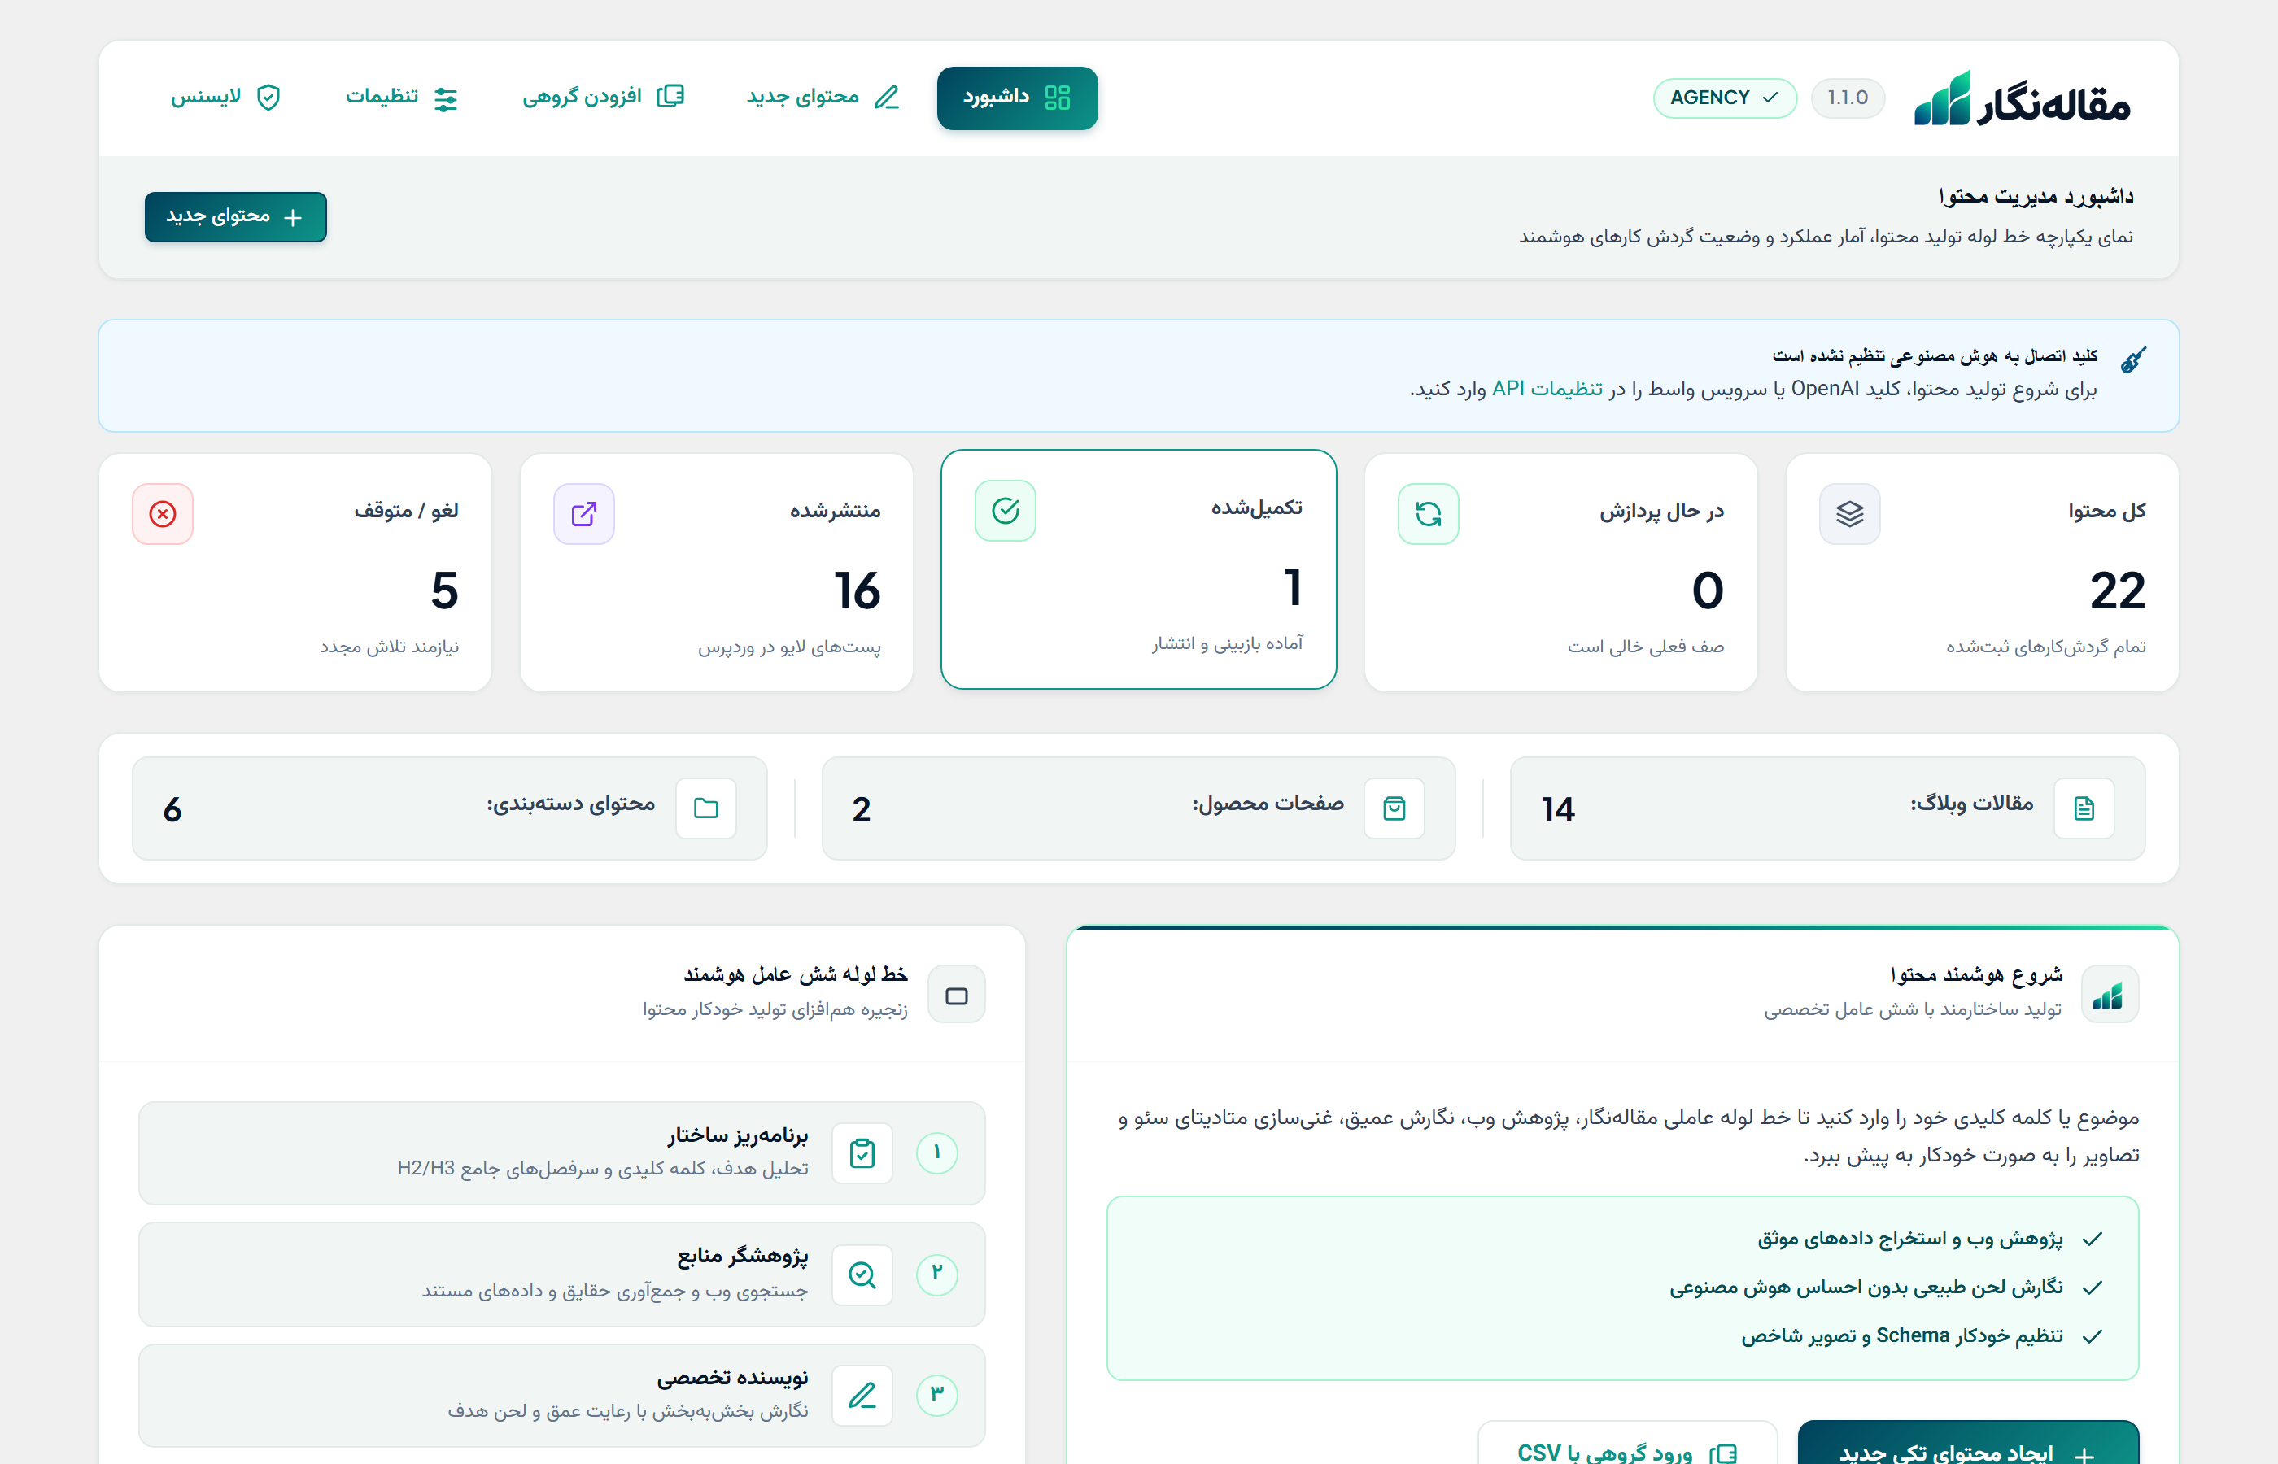Select the کل محتوا stat card

1983,573
